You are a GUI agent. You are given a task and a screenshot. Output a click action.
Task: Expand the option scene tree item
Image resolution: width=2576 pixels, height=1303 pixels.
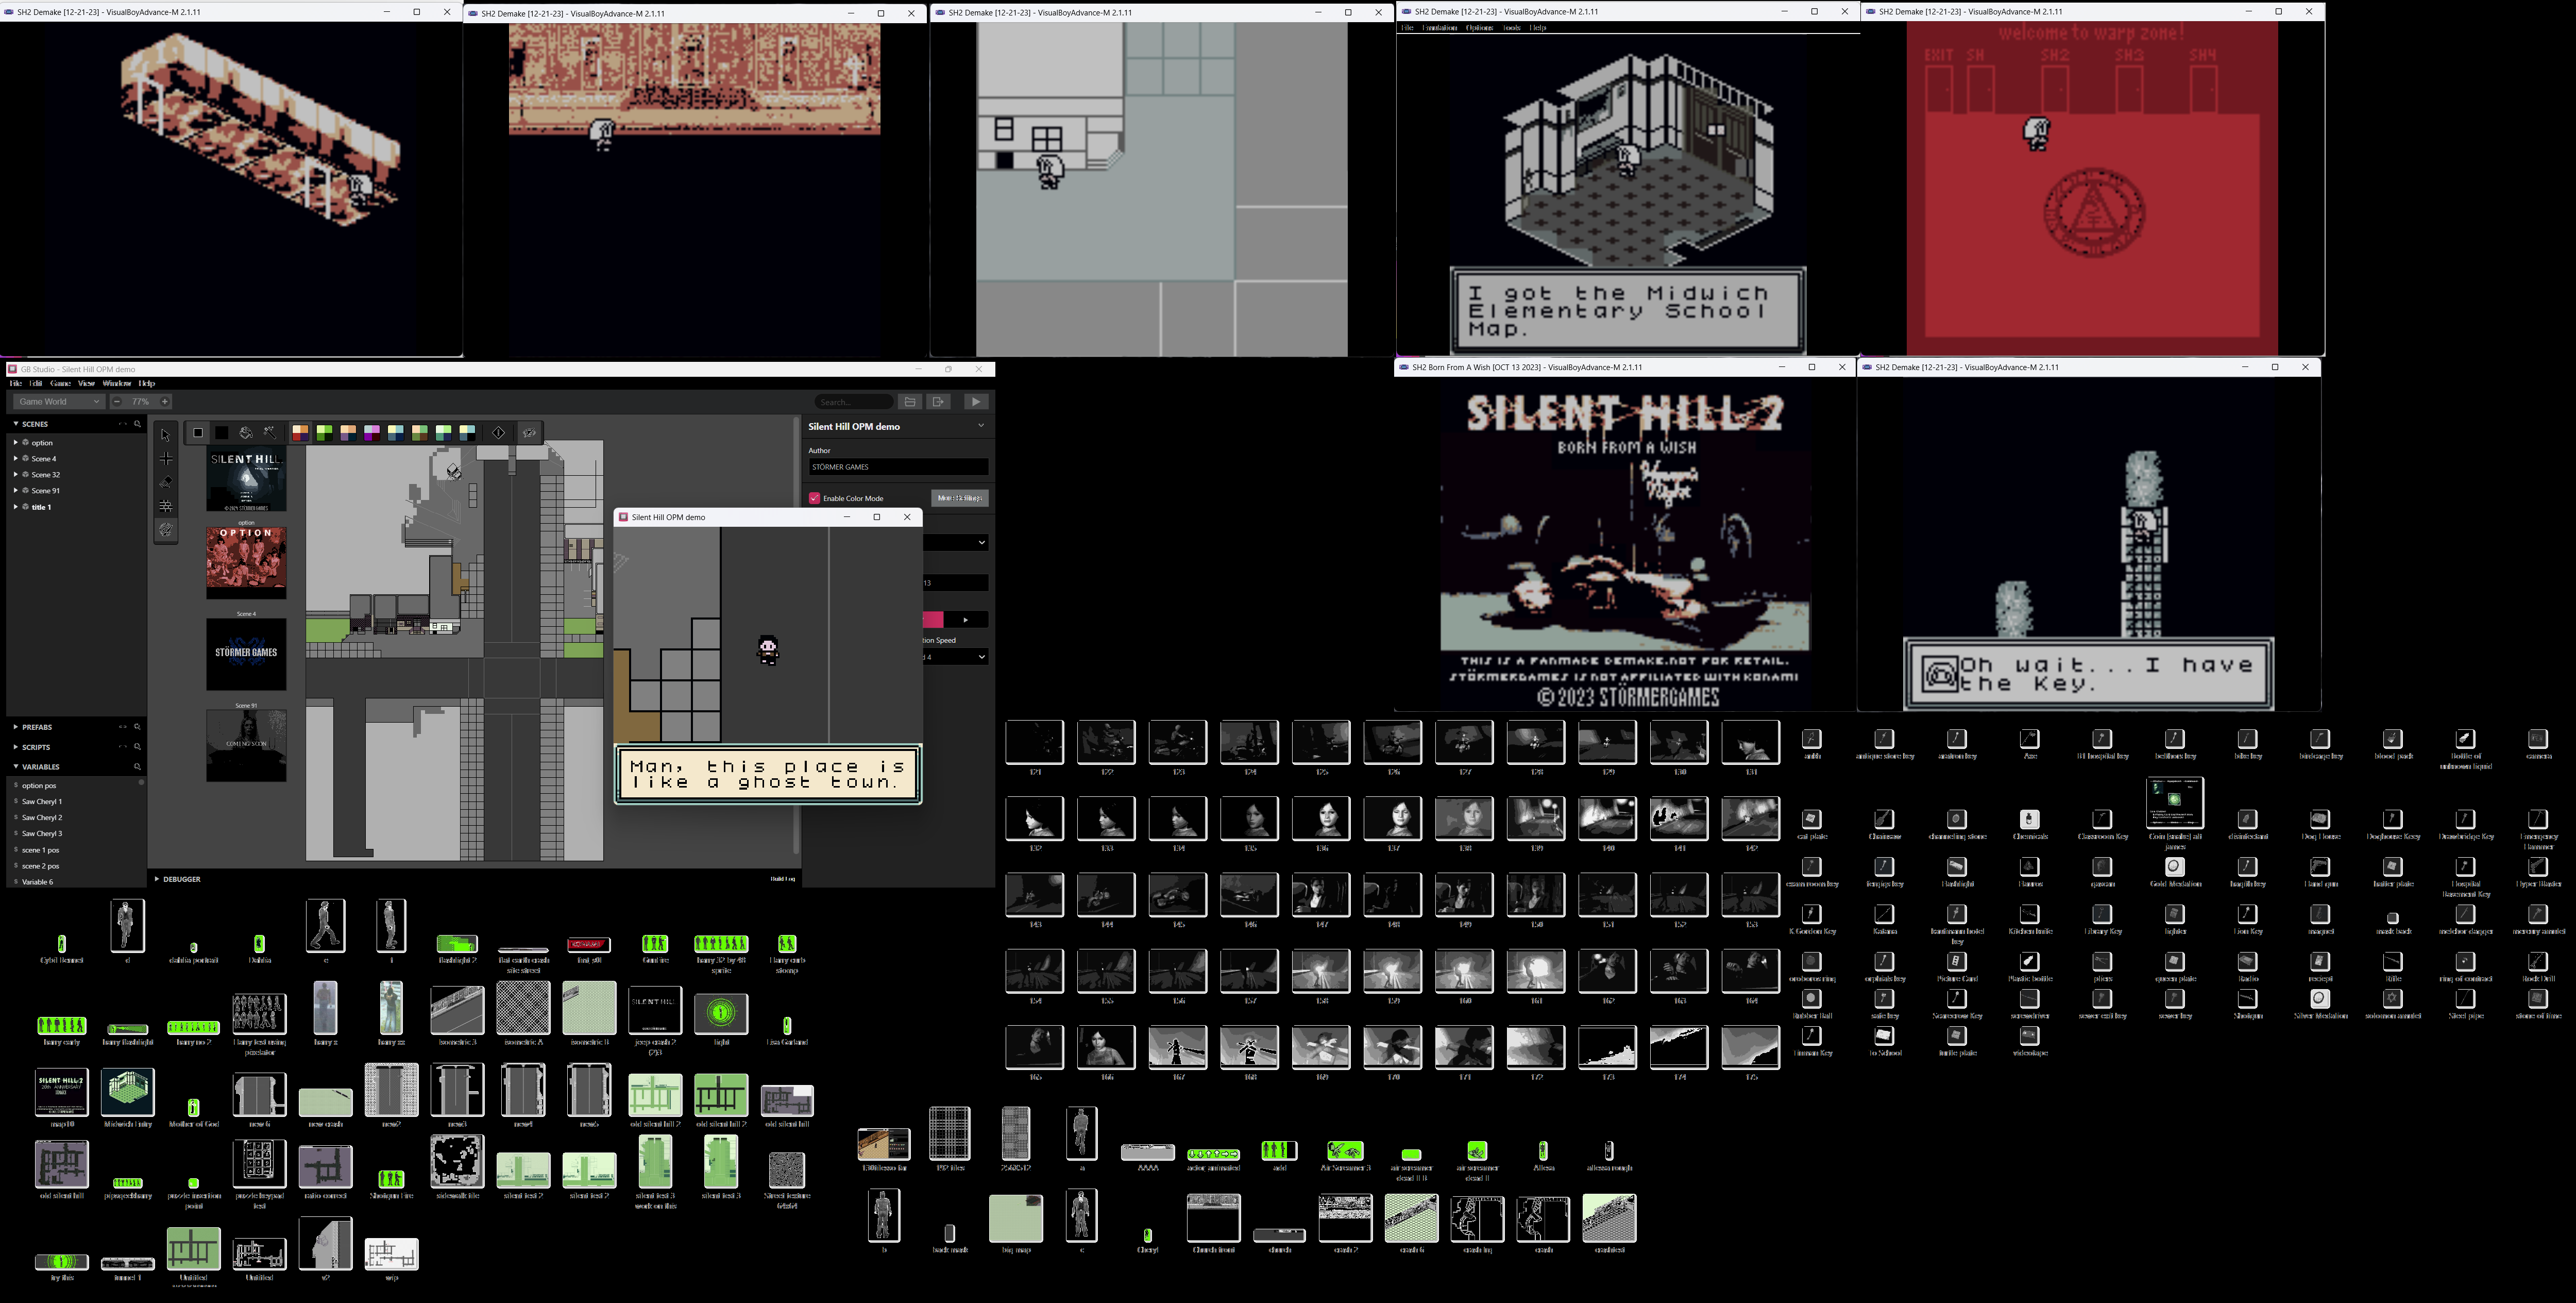click(16, 442)
